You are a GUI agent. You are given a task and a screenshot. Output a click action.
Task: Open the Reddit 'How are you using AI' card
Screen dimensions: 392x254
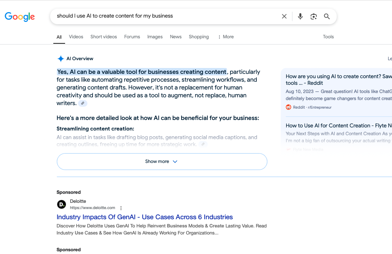tap(339, 80)
